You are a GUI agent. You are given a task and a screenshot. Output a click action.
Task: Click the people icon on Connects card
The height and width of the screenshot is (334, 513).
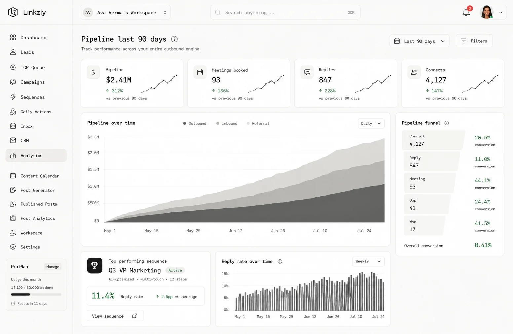pyautogui.click(x=414, y=72)
